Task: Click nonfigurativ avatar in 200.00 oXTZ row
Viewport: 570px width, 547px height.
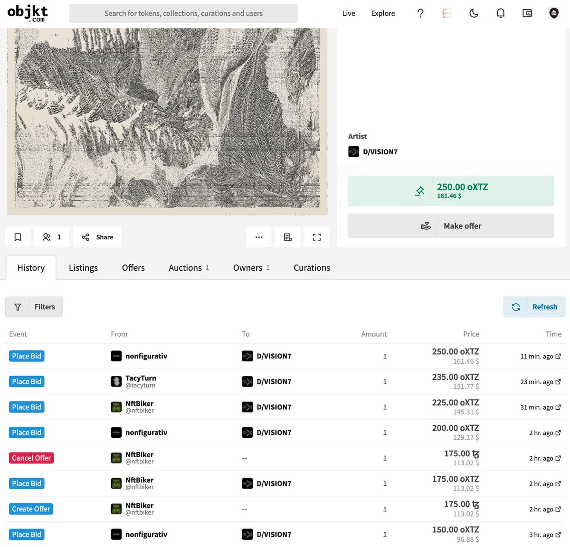Action: tap(116, 433)
